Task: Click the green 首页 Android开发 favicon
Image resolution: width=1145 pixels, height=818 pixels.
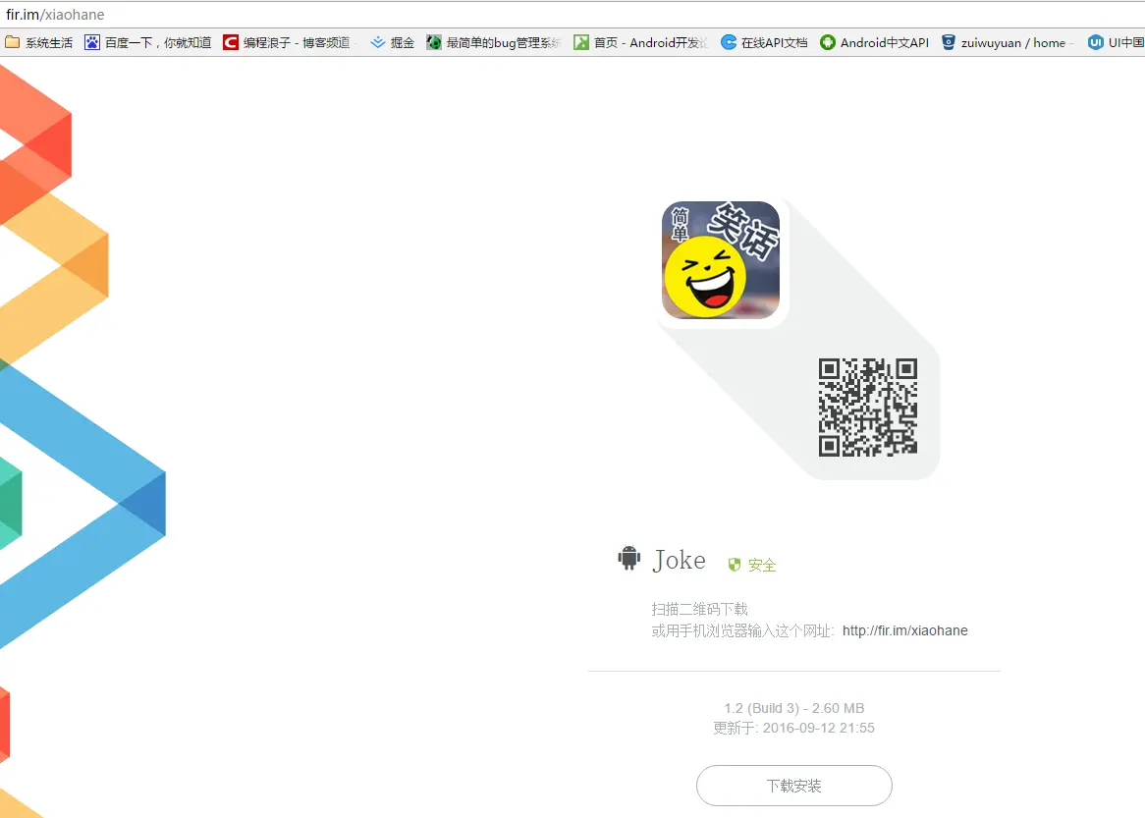Action: click(581, 42)
